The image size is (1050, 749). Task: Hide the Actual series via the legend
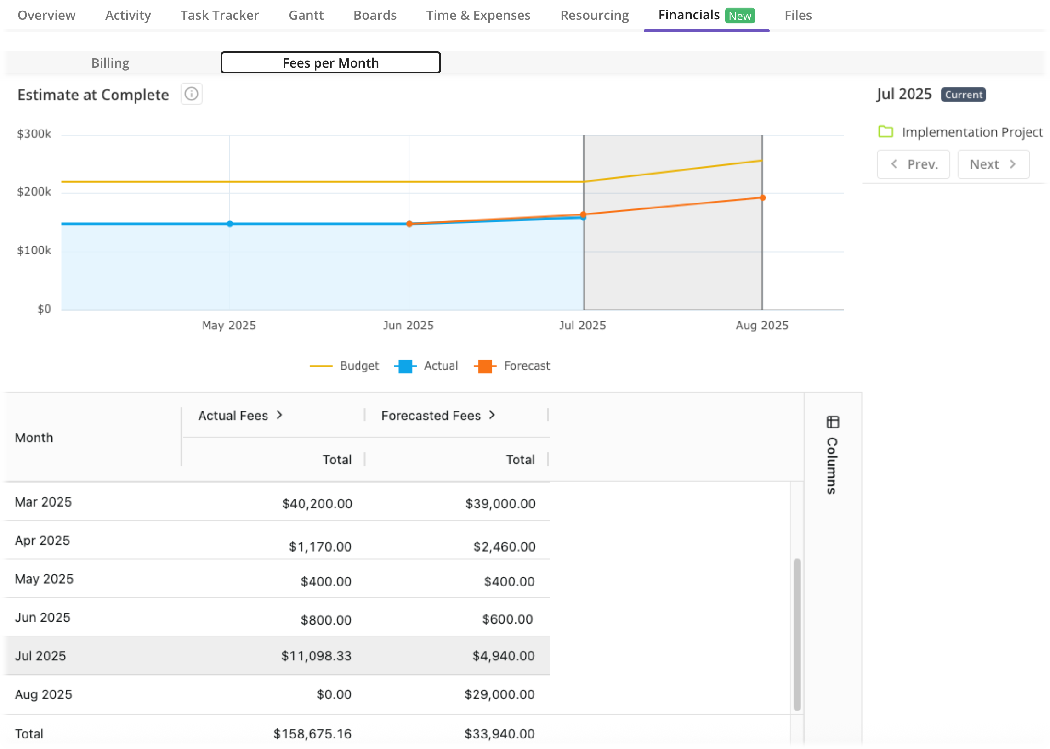426,366
